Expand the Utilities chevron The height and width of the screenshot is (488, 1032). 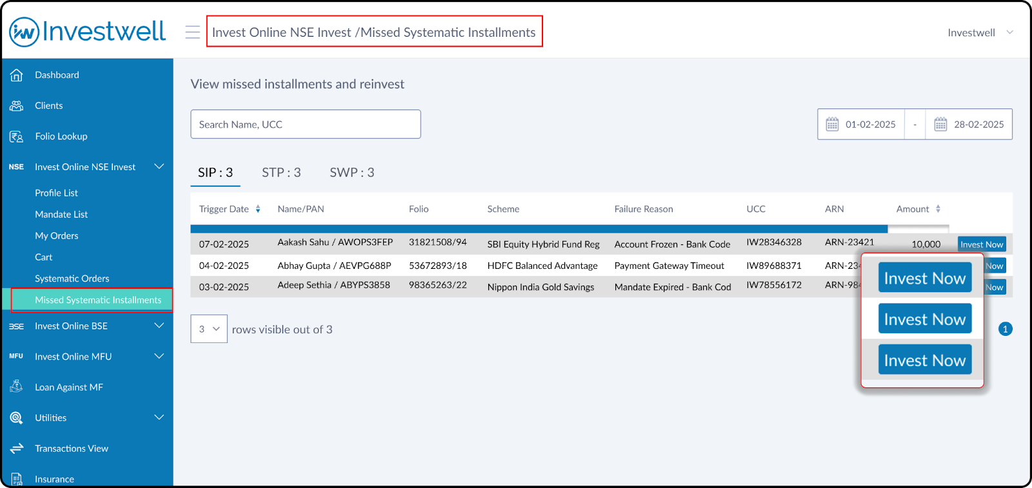(x=159, y=417)
